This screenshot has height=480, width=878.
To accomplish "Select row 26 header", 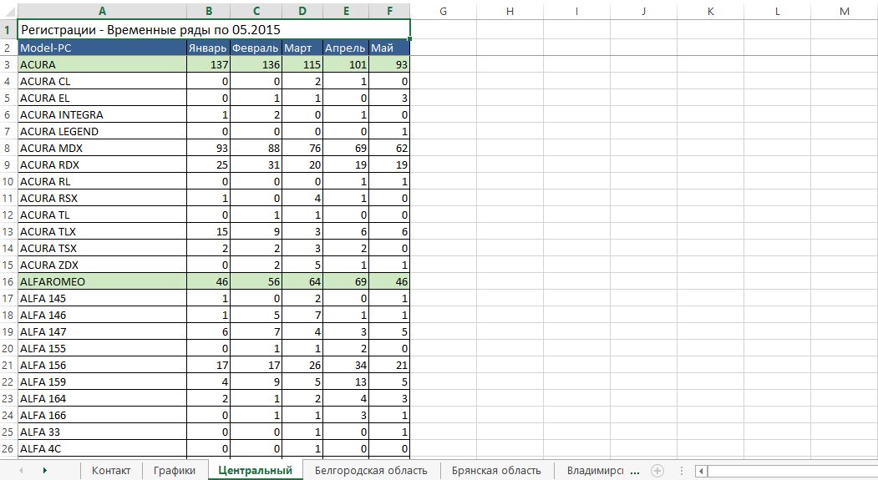I will point(8,448).
